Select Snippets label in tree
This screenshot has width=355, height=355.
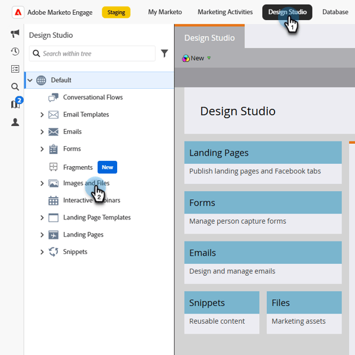(x=75, y=252)
